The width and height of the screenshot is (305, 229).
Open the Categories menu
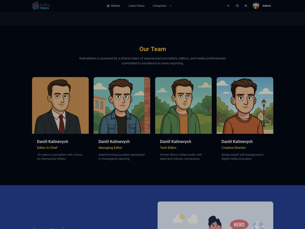click(x=162, y=6)
